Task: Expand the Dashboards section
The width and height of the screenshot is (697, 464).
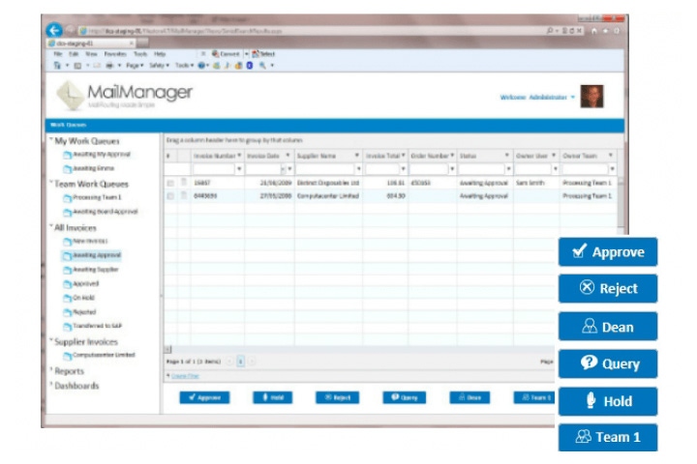Action: pos(50,384)
